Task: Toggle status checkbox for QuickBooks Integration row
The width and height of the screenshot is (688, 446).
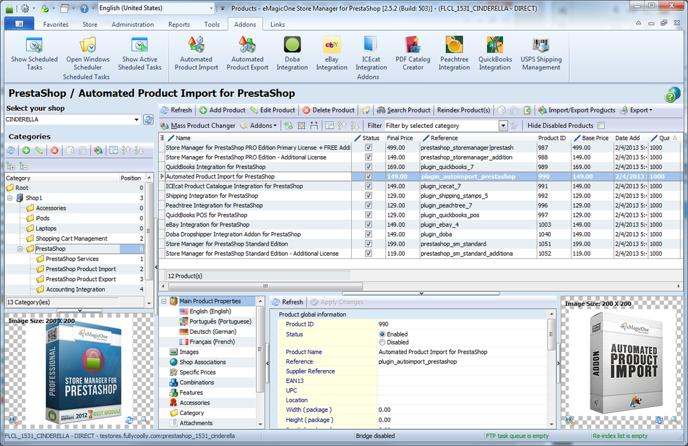Action: click(369, 167)
